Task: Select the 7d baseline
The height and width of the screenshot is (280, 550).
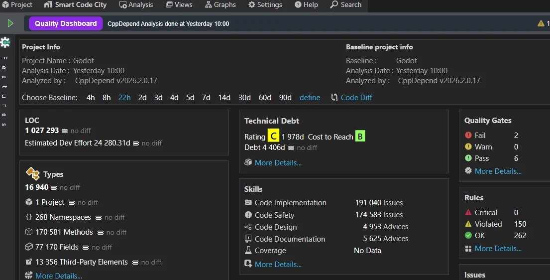Action: [206, 97]
